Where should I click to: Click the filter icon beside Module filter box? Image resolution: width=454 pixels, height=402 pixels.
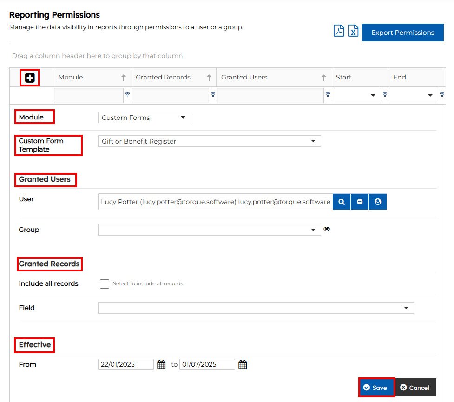point(127,94)
